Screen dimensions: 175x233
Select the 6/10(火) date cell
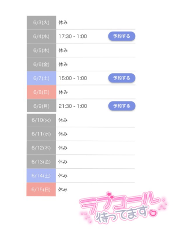[x=41, y=120]
